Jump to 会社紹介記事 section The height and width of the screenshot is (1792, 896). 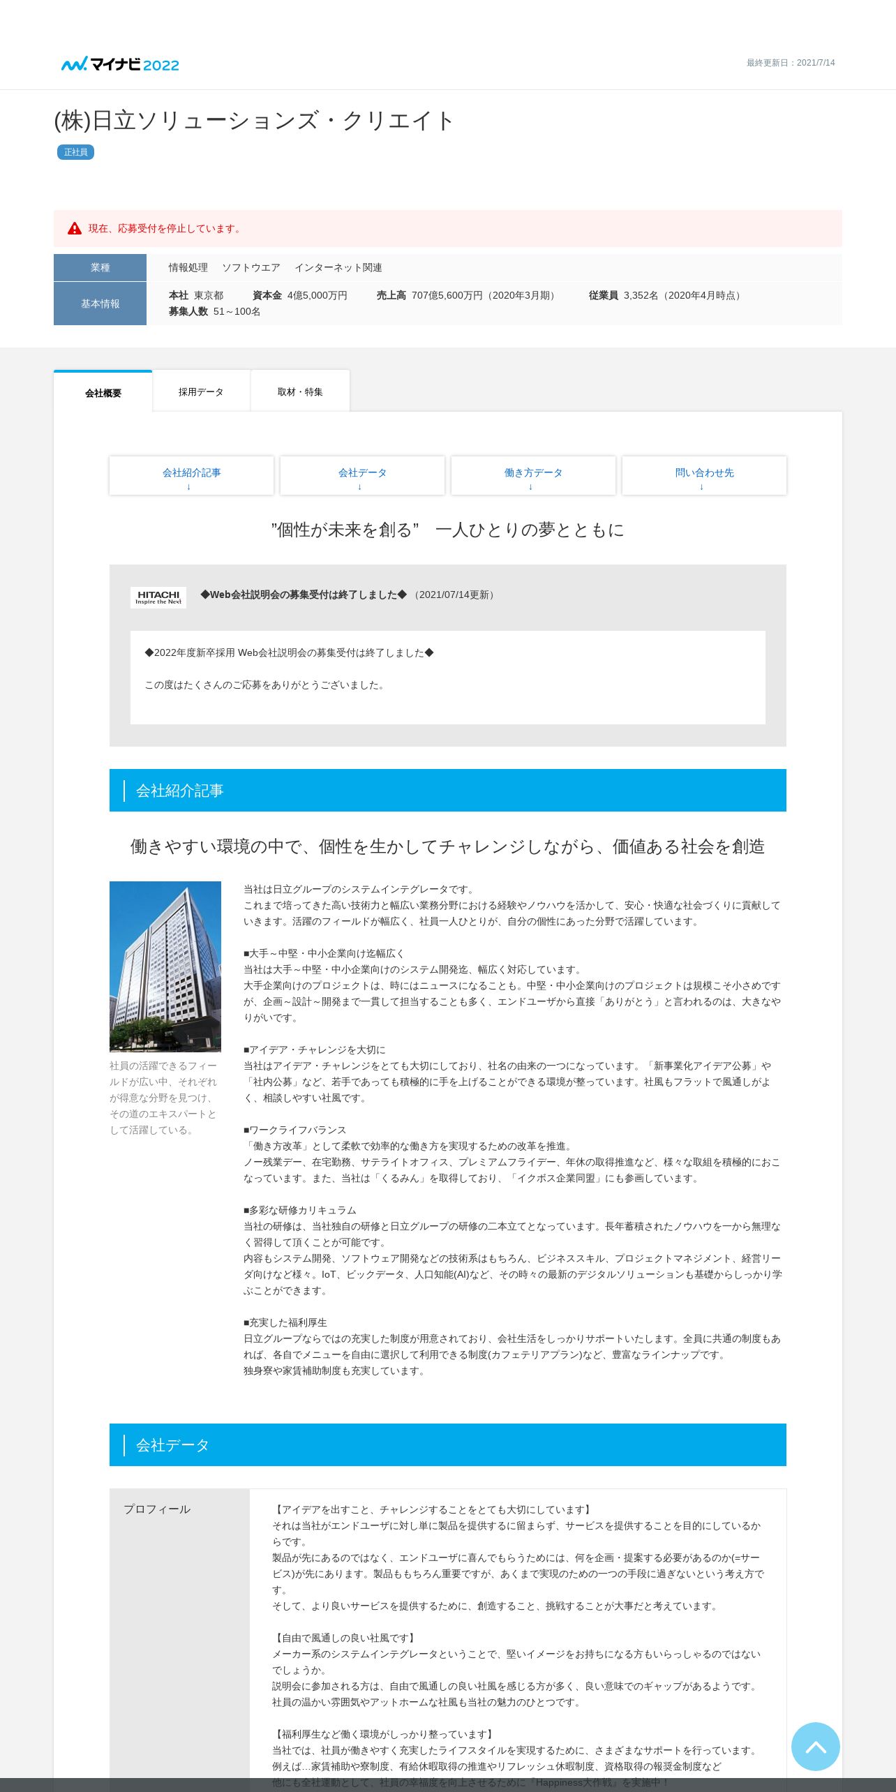191,476
